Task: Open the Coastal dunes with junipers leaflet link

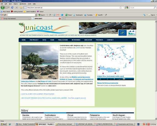Action: pos(37,94)
